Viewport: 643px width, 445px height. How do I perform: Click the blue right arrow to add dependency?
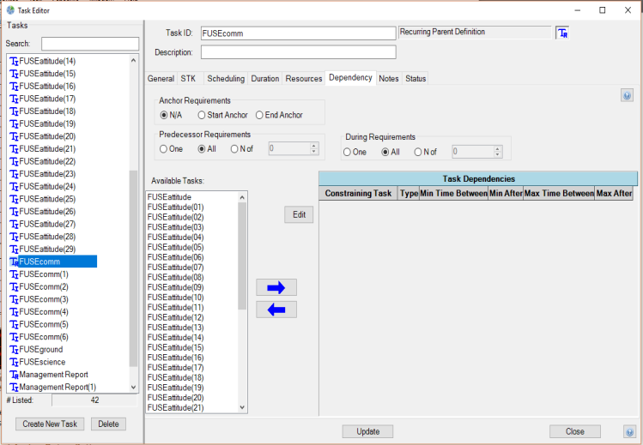pos(276,287)
